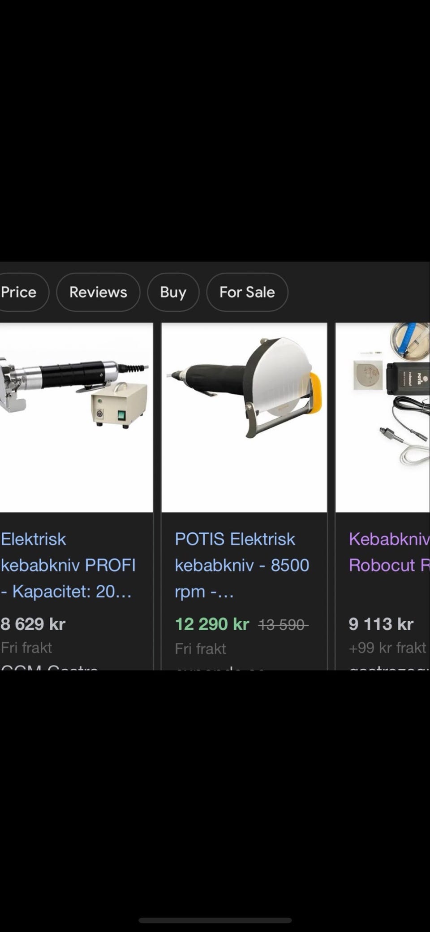Open the POTIS kebab knife product image
The image size is (430, 932).
[244, 417]
